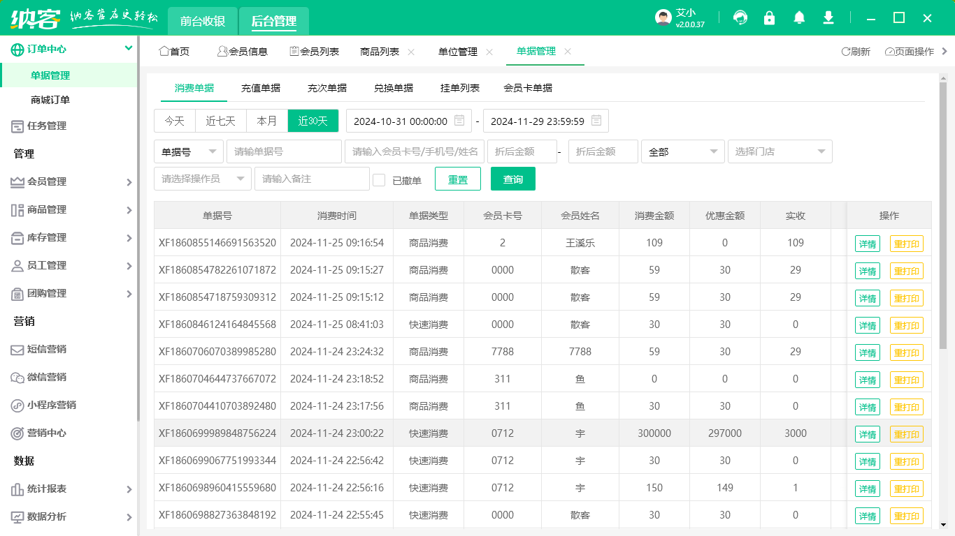
Task: Click the 刷新 refresh button
Action: pos(856,52)
